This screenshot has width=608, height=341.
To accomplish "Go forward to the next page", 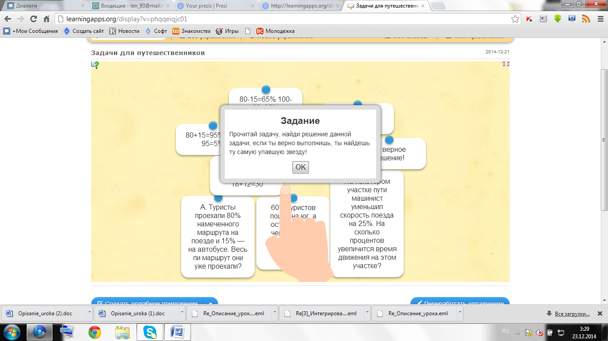I will click(20, 19).
